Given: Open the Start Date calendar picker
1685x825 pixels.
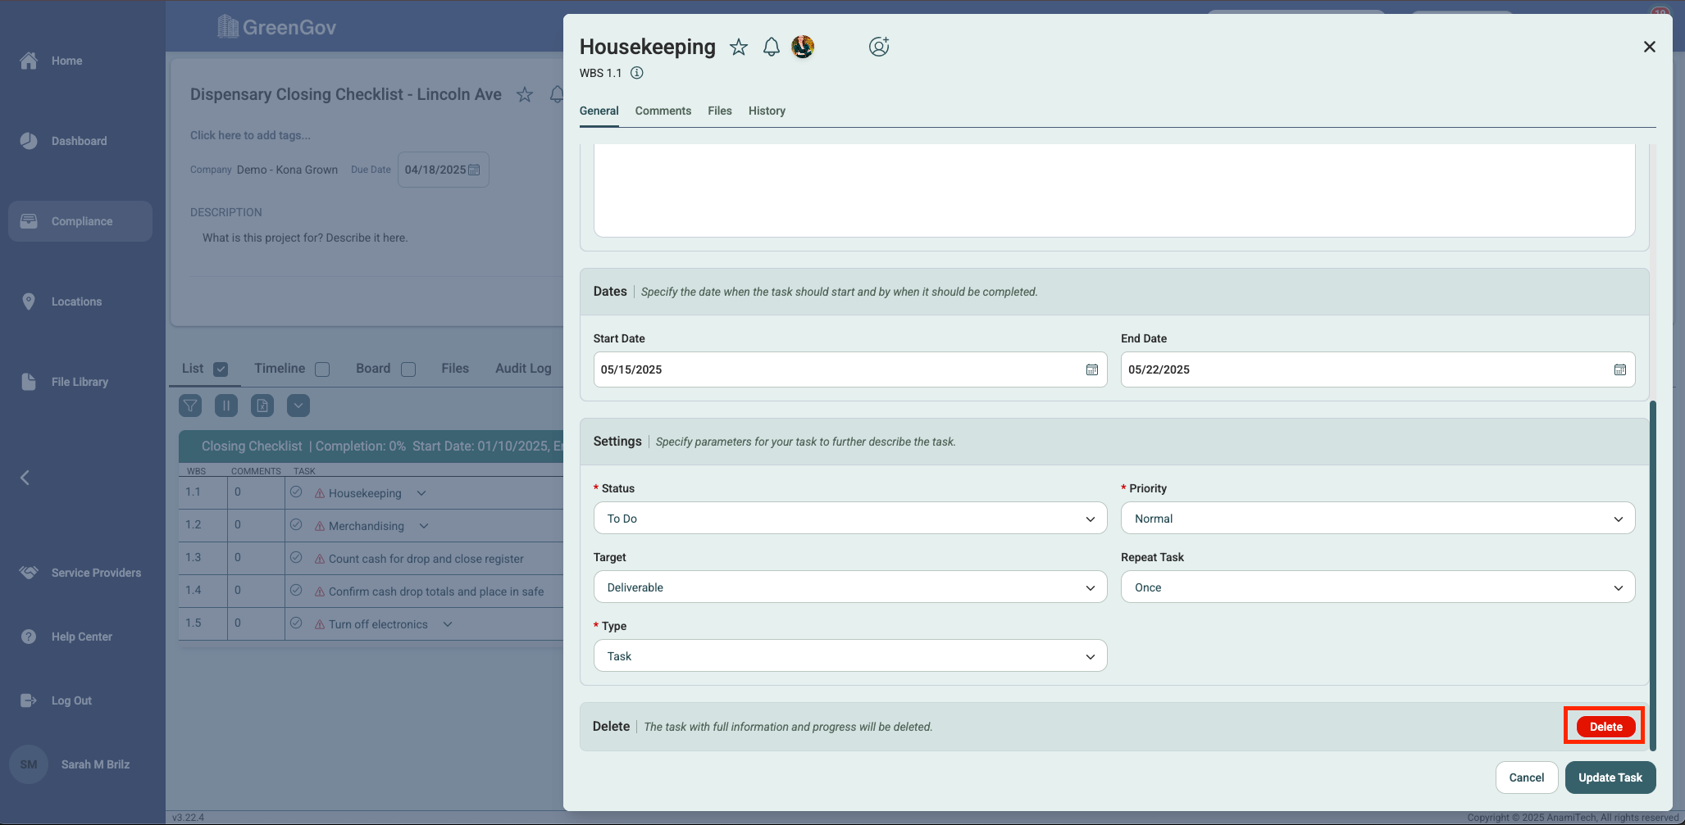Looking at the screenshot, I should pos(1091,370).
